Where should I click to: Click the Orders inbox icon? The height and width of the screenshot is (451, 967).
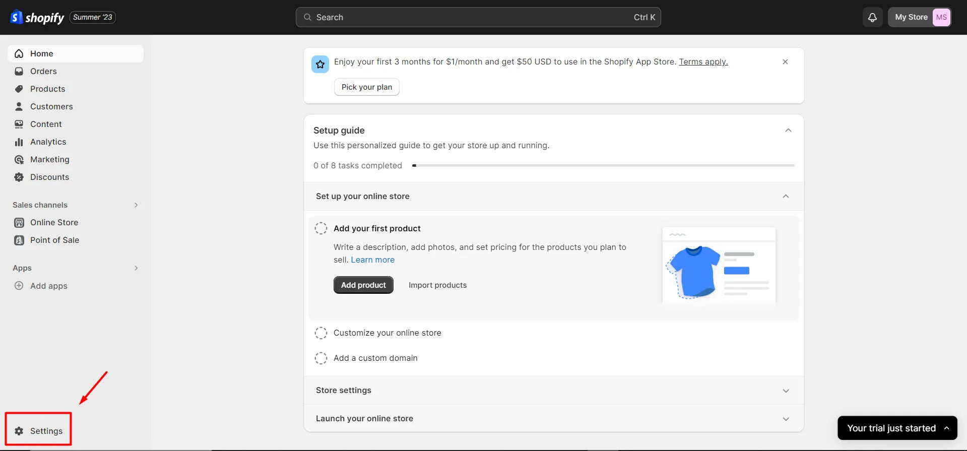tap(19, 71)
